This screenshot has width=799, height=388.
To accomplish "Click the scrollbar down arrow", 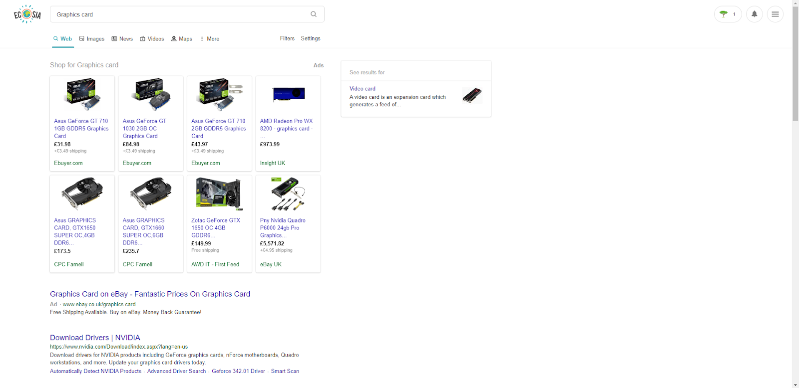I will 796,385.
